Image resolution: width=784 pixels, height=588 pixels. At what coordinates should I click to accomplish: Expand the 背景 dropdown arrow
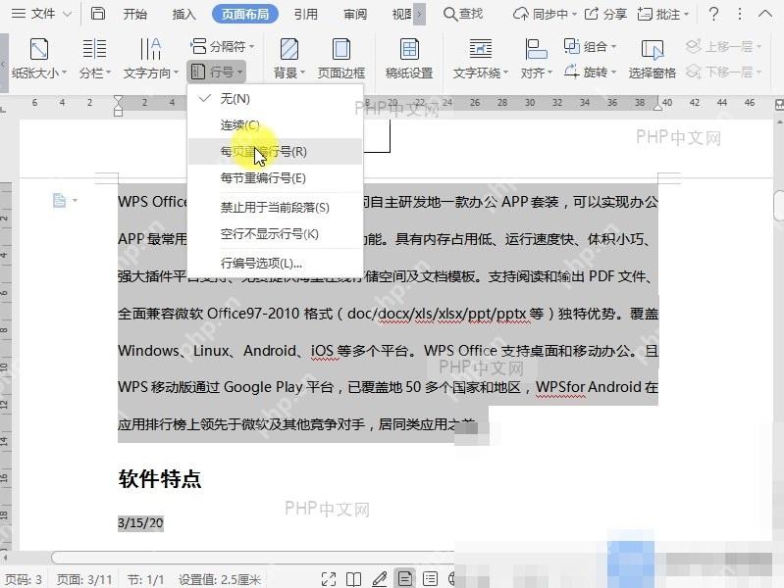coord(302,73)
